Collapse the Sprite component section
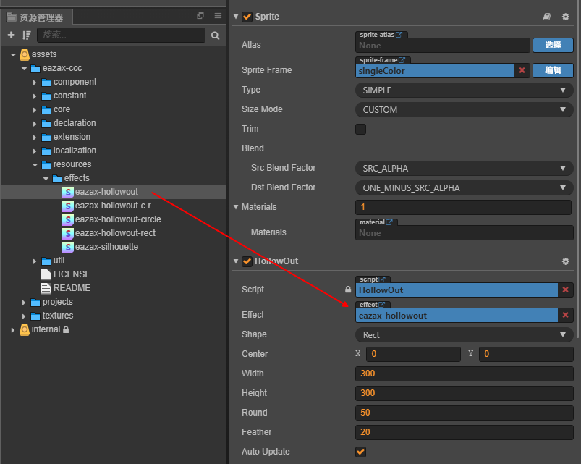 (x=236, y=17)
